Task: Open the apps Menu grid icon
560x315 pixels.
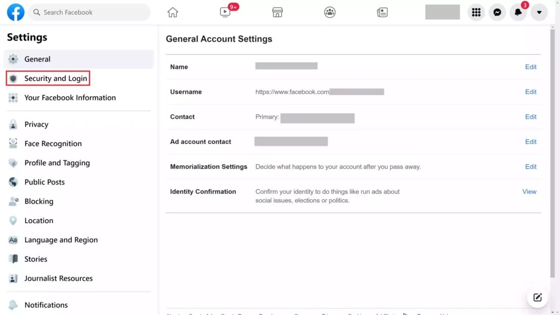Action: click(x=476, y=11)
